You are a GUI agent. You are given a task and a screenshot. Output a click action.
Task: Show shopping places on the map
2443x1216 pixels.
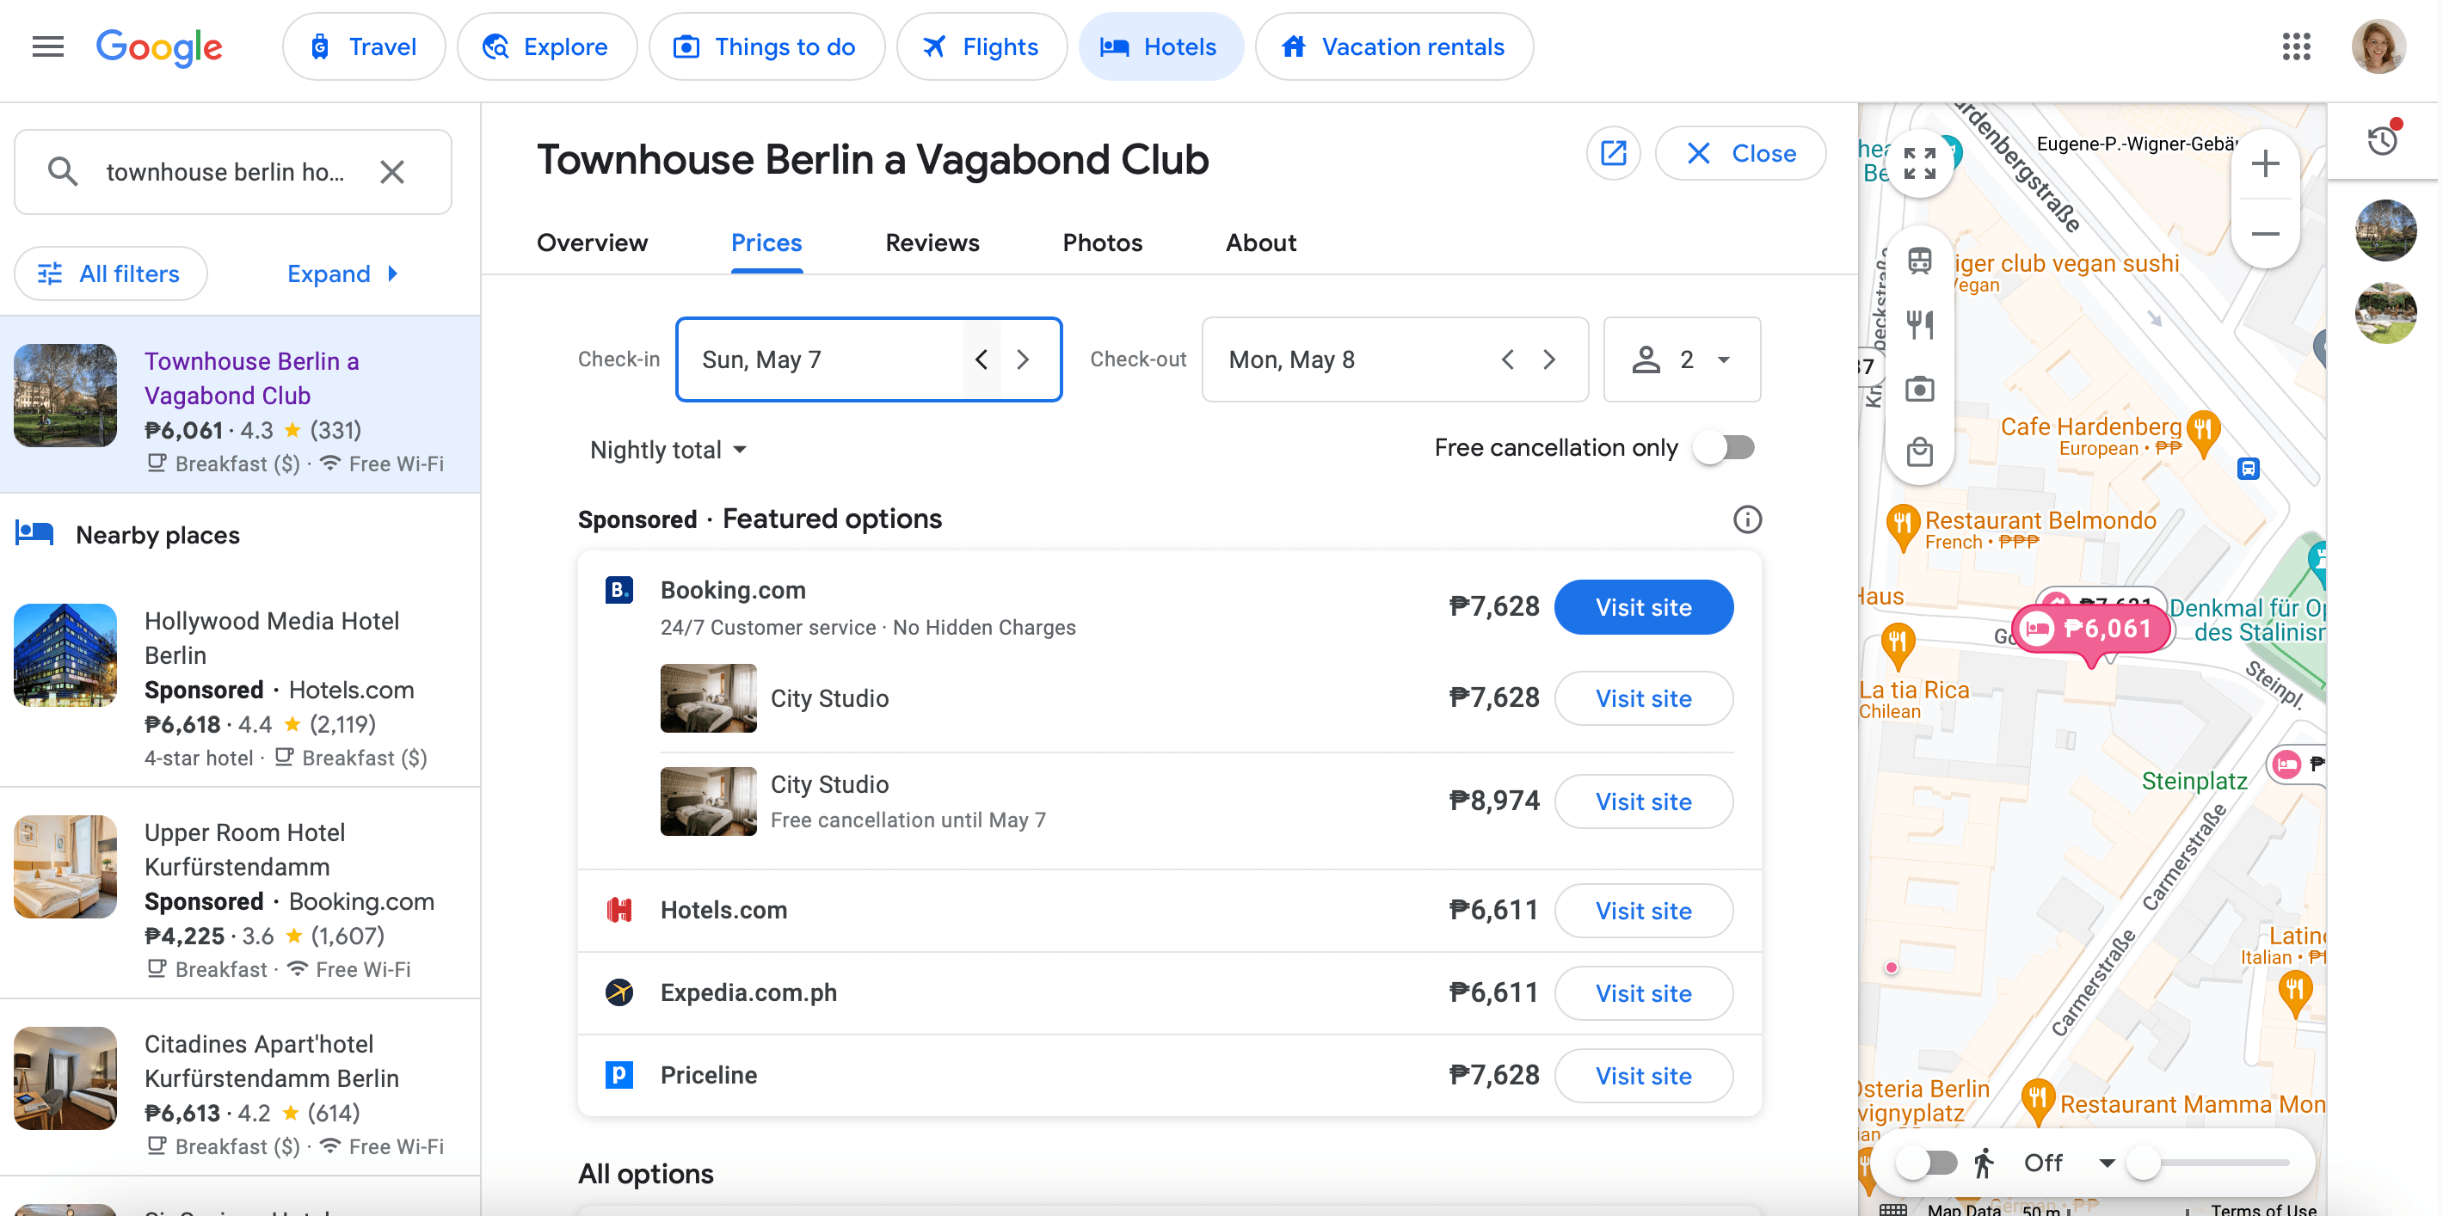(x=1919, y=452)
